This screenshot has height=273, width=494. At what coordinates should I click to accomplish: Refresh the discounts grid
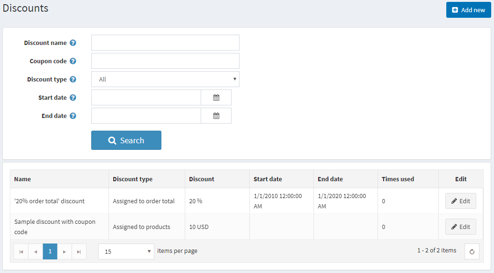[472, 251]
